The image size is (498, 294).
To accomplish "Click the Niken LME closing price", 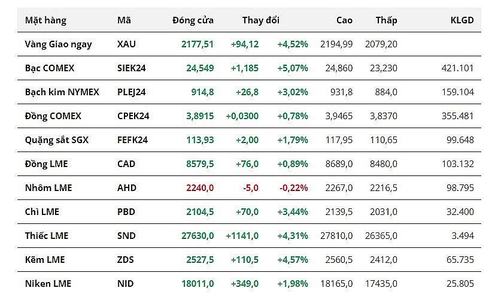I will point(198,283).
